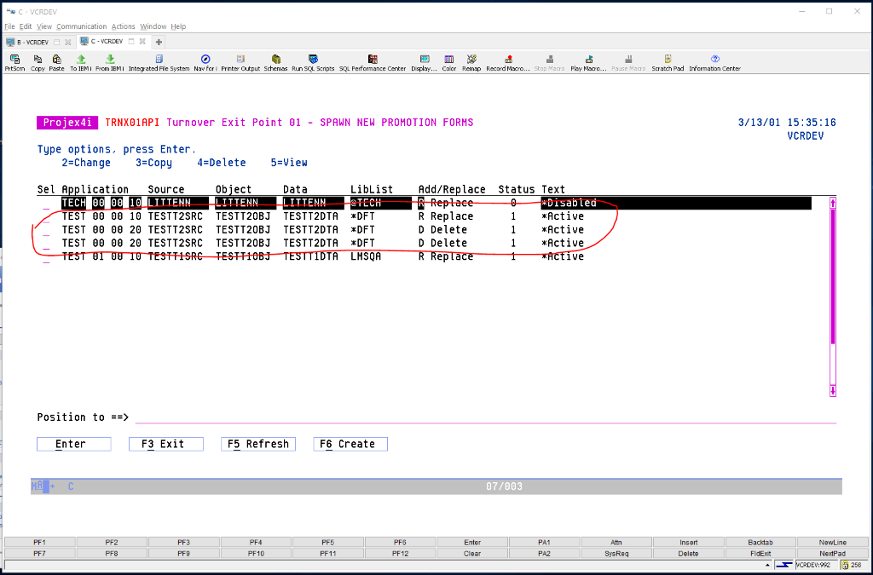Click the @TECH LibList cell
This screenshot has height=575, width=873.
click(x=366, y=203)
